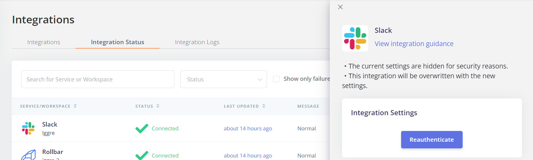Click the large Slack logo in panel

click(x=355, y=39)
